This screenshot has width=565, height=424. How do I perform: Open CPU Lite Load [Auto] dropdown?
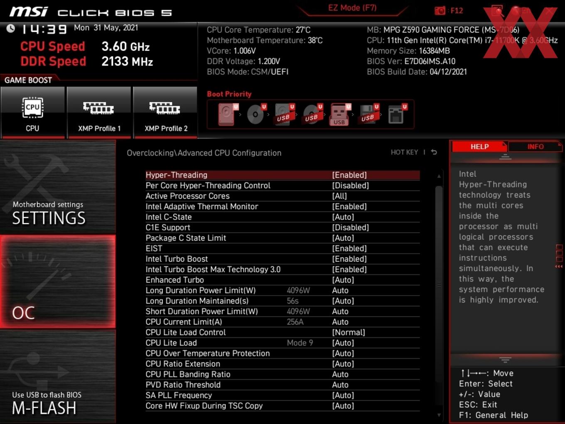pyautogui.click(x=343, y=343)
